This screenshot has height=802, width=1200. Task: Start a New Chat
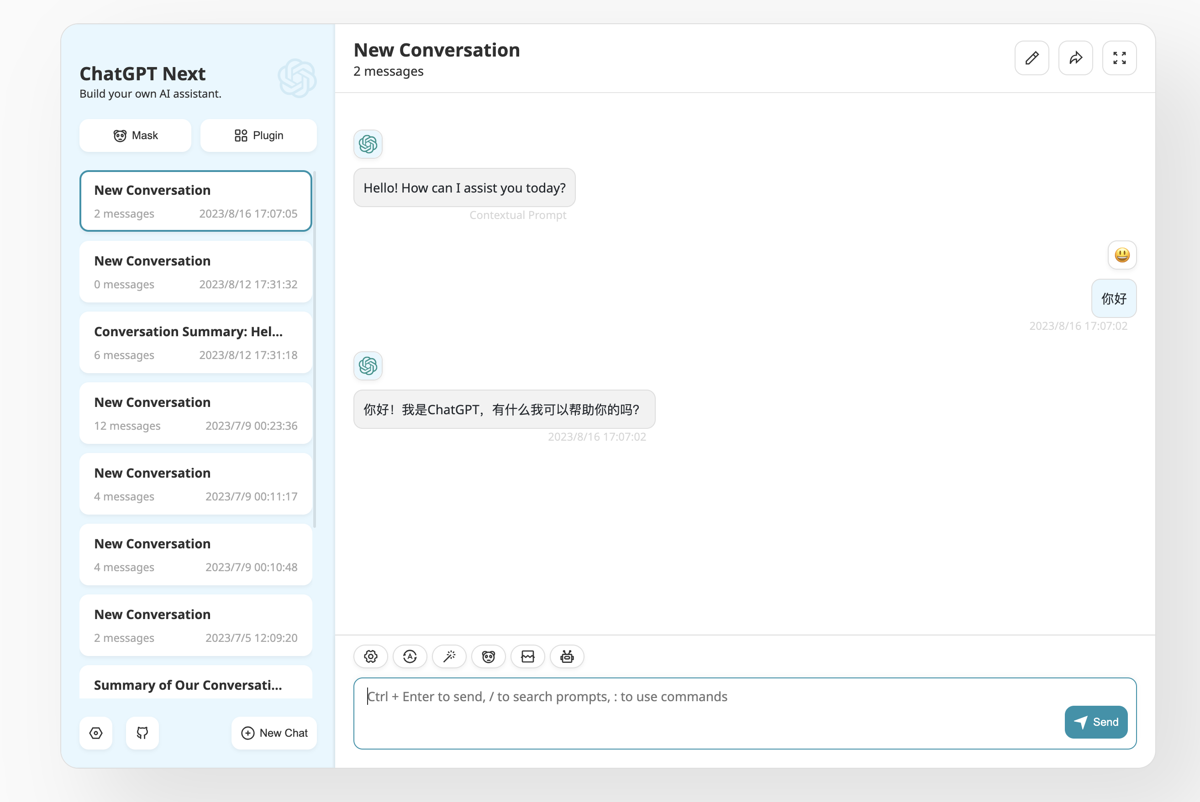[274, 733]
